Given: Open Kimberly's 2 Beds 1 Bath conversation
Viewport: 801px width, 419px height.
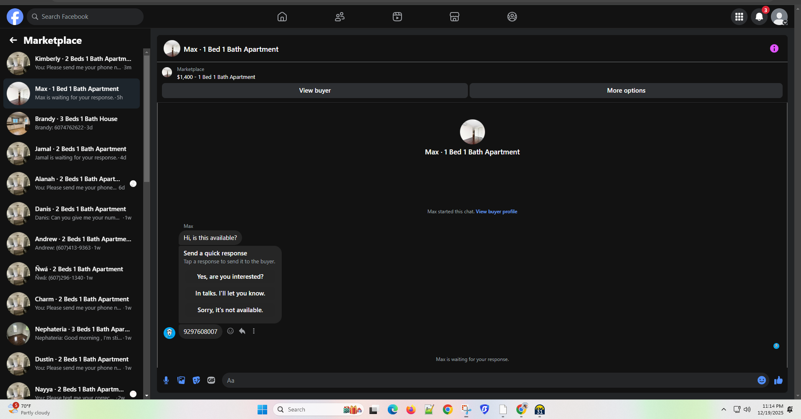Looking at the screenshot, I should coord(72,63).
